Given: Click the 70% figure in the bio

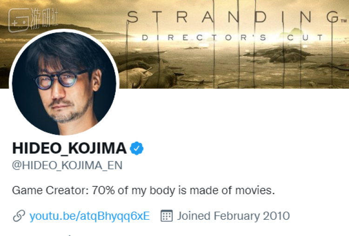Looking at the screenshot, I should click(x=103, y=190).
